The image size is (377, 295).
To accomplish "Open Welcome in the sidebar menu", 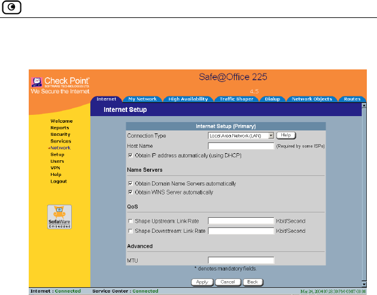I will (62, 121).
